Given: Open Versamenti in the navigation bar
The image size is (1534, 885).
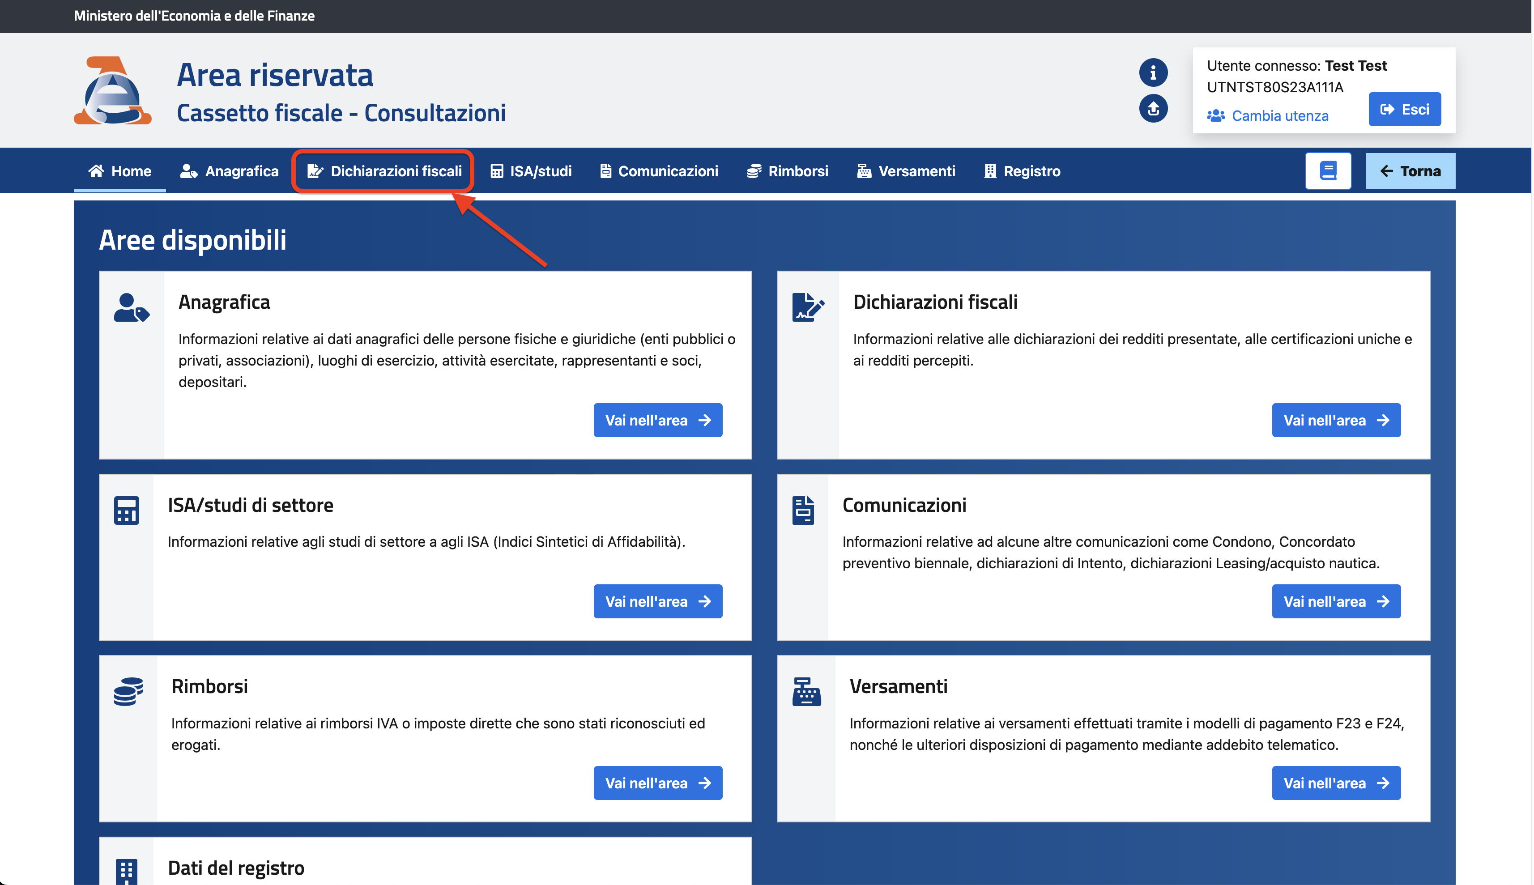Looking at the screenshot, I should pyautogui.click(x=906, y=171).
